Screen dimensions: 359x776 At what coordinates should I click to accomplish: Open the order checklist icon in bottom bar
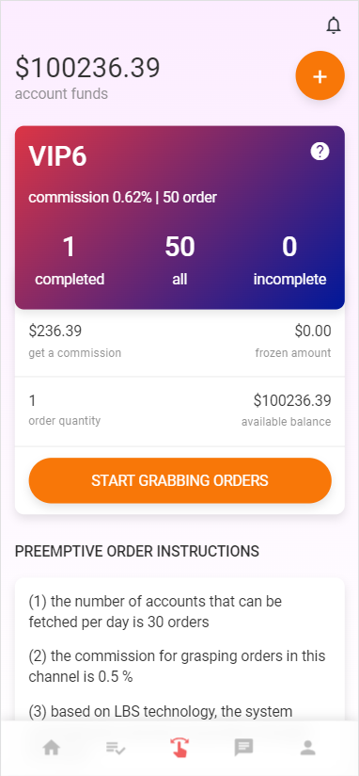pos(116,748)
